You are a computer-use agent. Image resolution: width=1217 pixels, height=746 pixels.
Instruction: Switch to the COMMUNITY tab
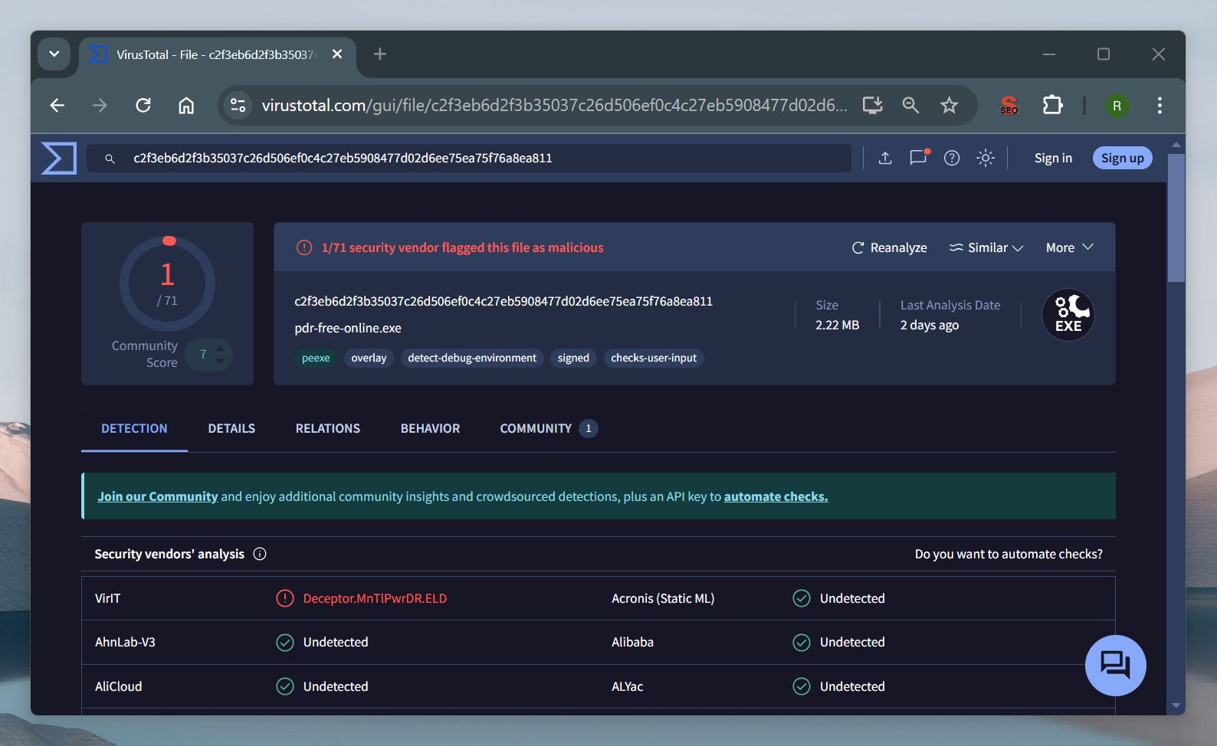click(x=549, y=428)
